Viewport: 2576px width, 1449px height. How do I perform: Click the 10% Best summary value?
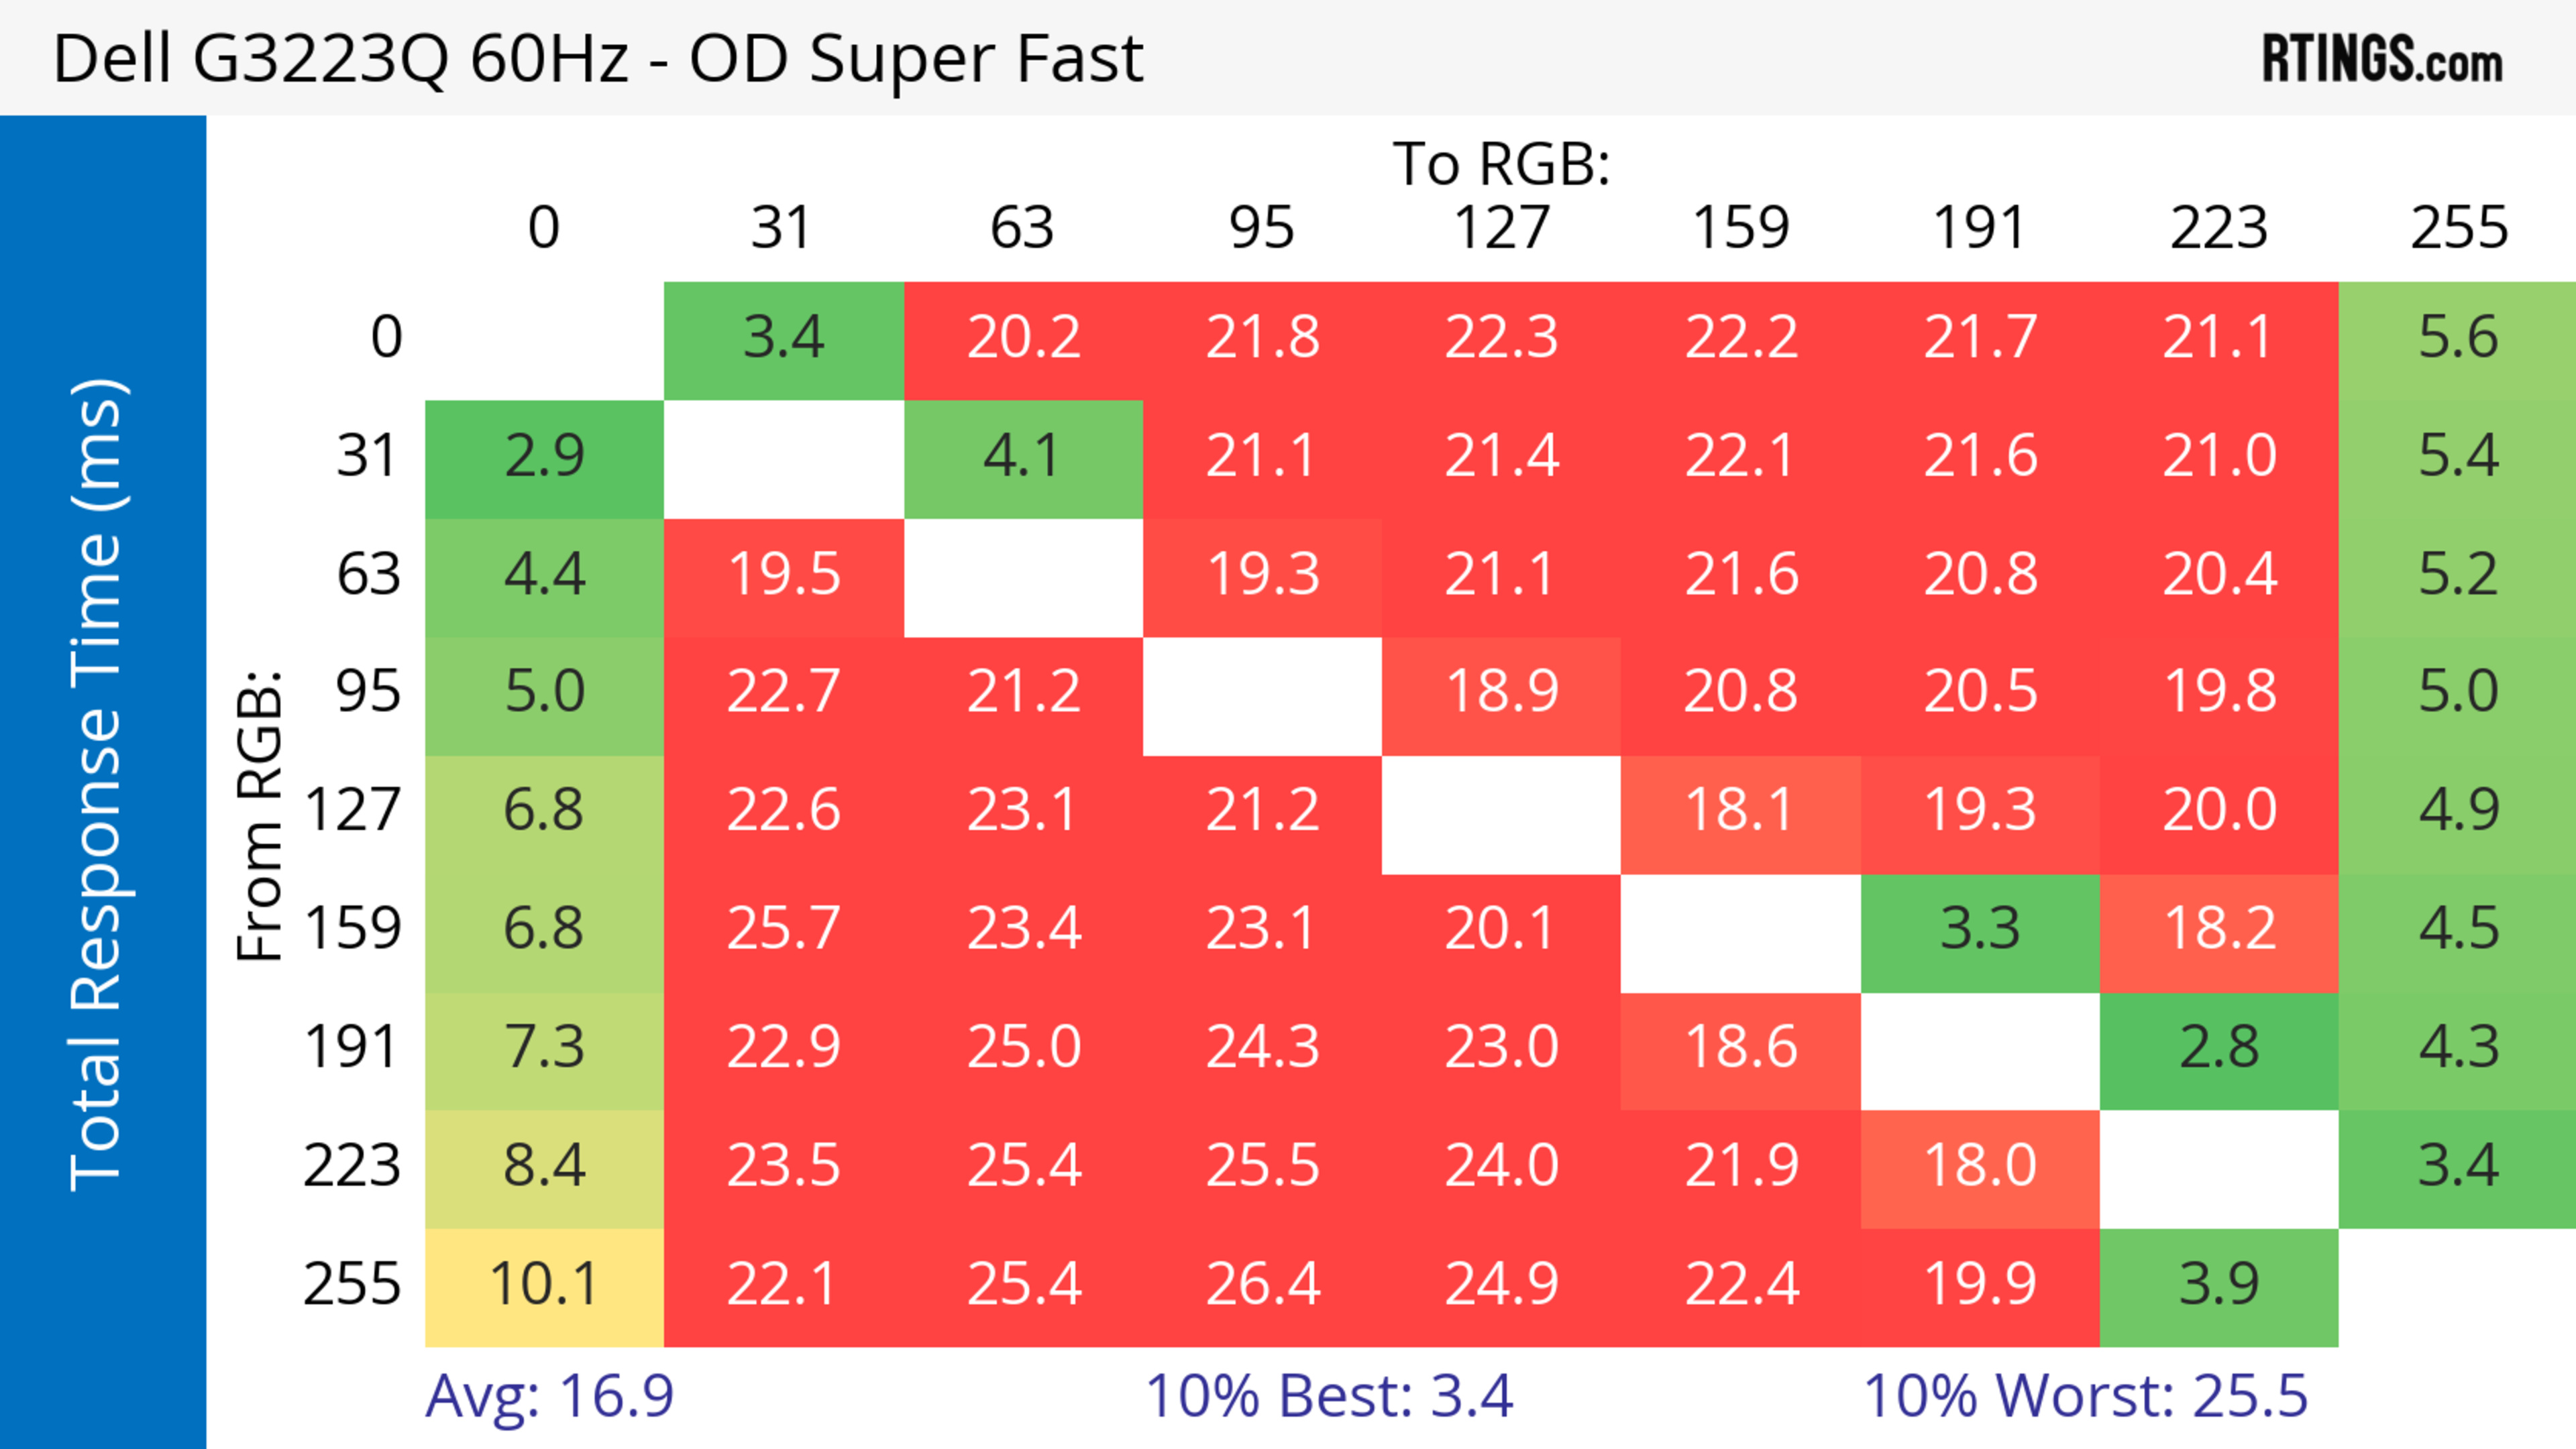click(x=1328, y=1396)
